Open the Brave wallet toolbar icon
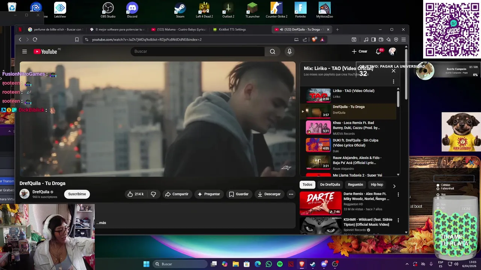The width and height of the screenshot is (481, 270). pos(381,39)
